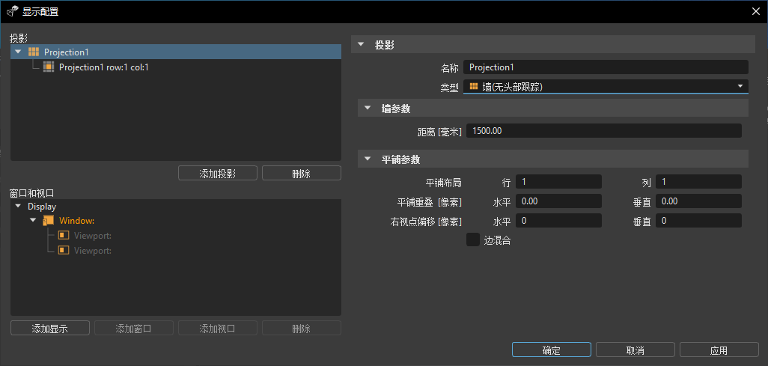The height and width of the screenshot is (366, 768).
Task: Cancel with the 取消 button
Action: (x=636, y=350)
